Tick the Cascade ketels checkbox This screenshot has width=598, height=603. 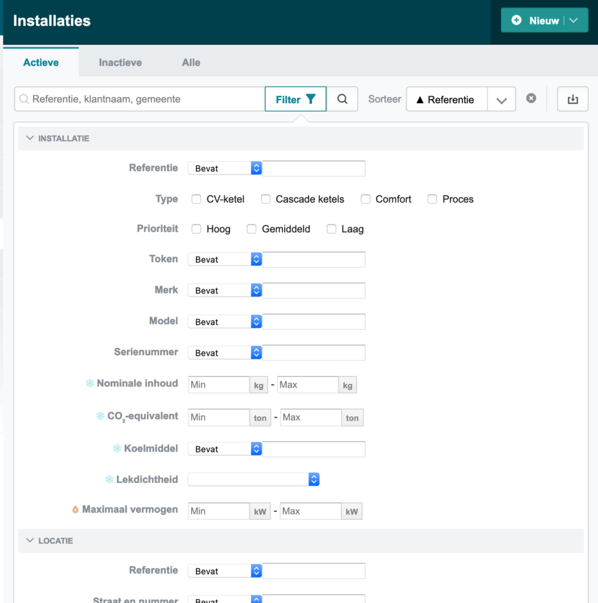265,199
